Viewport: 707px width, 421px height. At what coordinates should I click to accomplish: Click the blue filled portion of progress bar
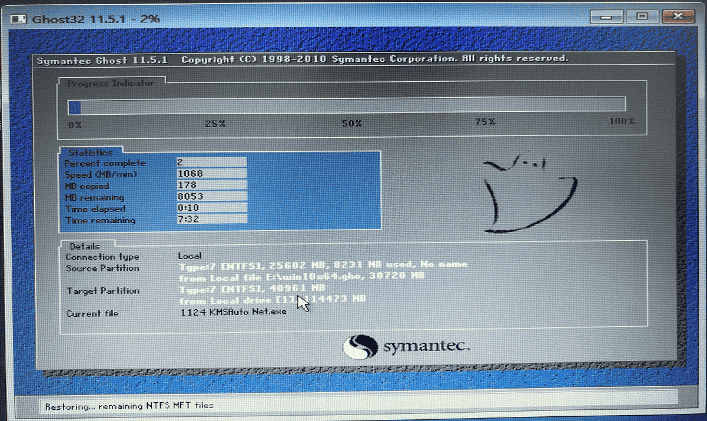pyautogui.click(x=75, y=107)
